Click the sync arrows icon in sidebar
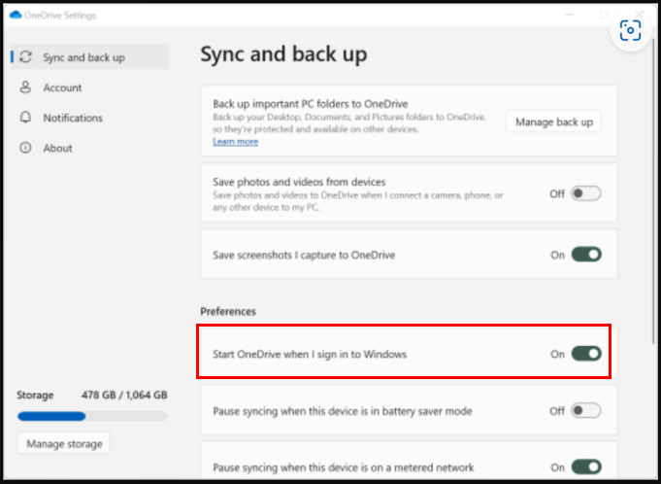661x484 pixels. [x=25, y=57]
